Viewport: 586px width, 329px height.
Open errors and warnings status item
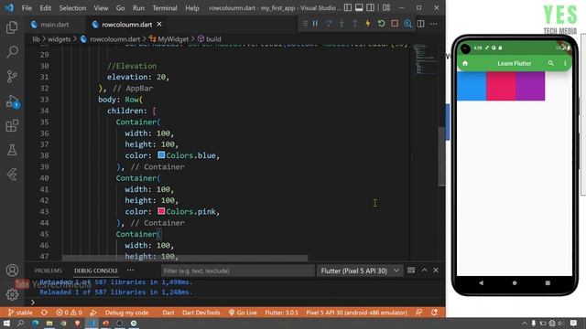click(x=69, y=313)
